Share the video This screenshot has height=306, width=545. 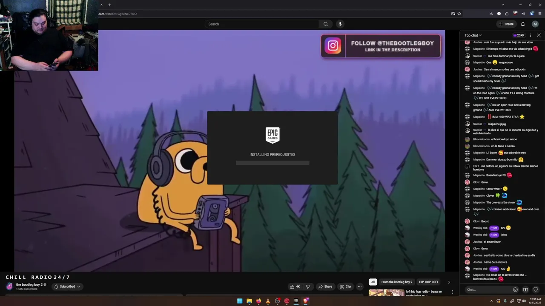coord(325,286)
